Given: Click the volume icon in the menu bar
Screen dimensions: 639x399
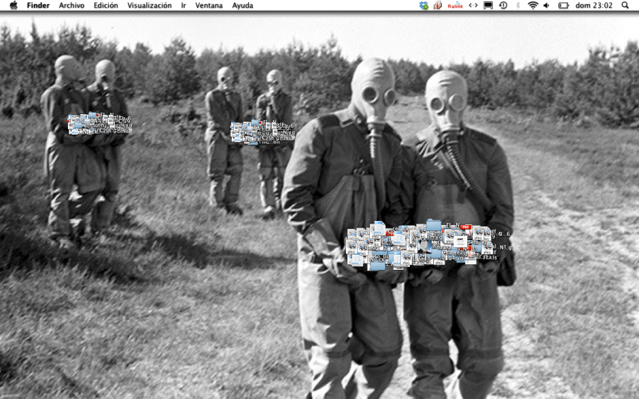Looking at the screenshot, I should coord(547,5).
